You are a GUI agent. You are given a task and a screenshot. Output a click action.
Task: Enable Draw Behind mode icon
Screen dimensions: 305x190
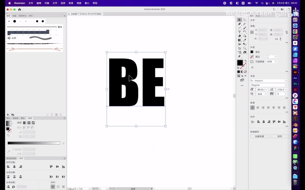point(242,76)
